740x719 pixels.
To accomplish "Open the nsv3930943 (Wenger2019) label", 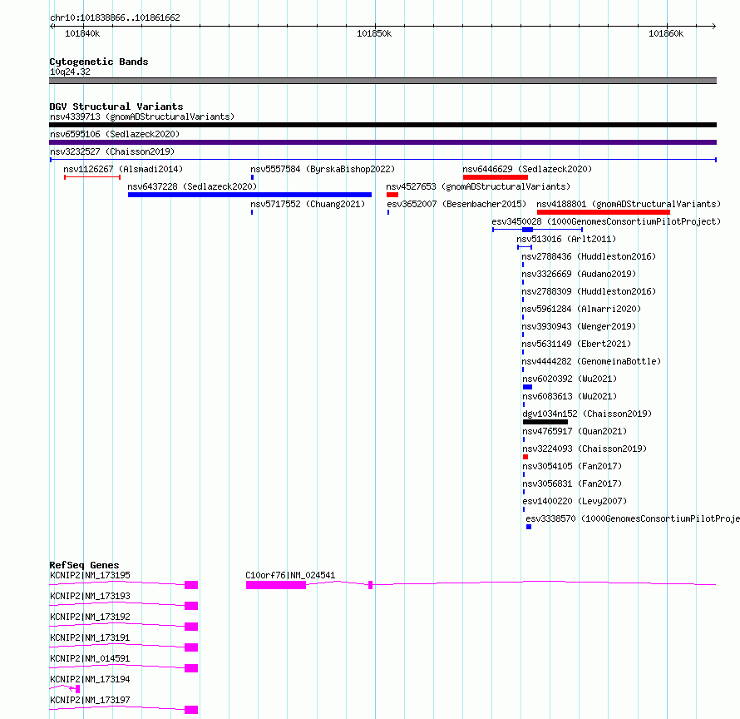I will click(579, 326).
